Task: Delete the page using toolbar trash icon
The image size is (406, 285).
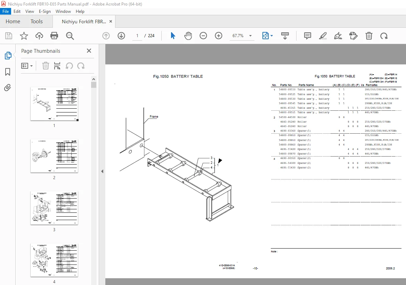Action: tap(369, 36)
